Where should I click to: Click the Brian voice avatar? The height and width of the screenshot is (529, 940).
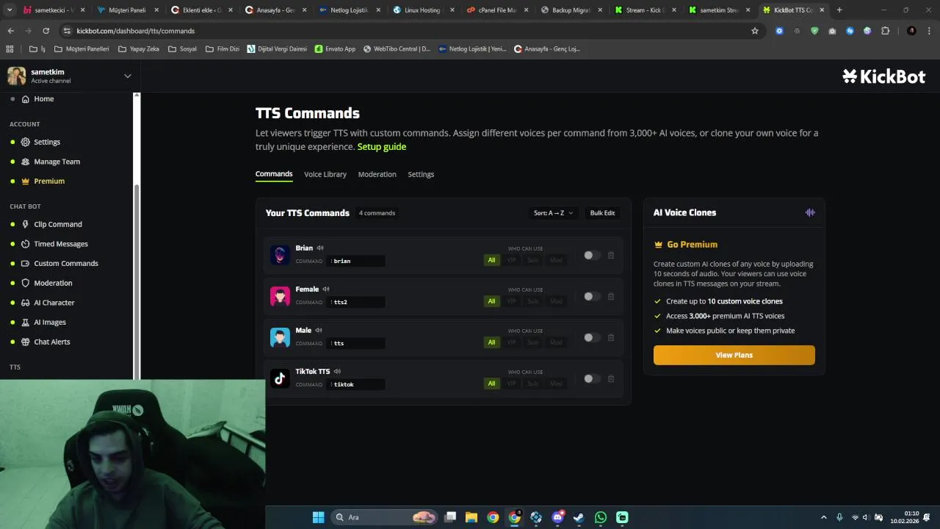[x=280, y=255]
